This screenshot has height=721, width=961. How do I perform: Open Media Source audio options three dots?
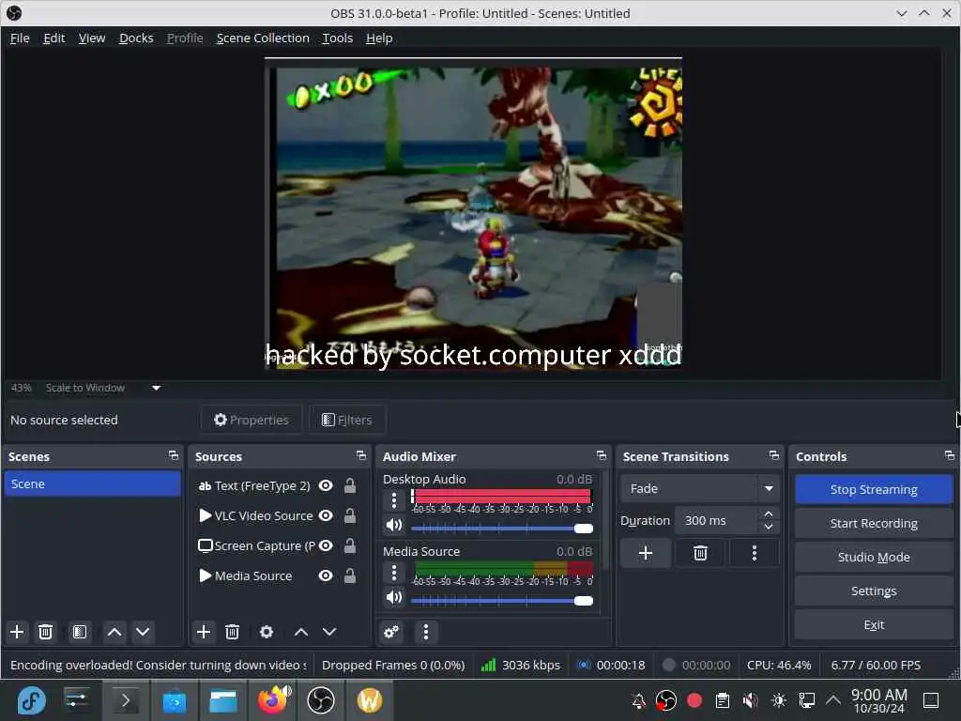point(394,573)
